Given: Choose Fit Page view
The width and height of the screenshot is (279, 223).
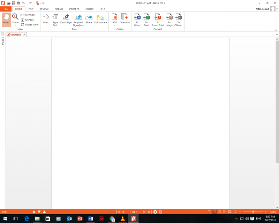Looking at the screenshot, I should pyautogui.click(x=27, y=20).
